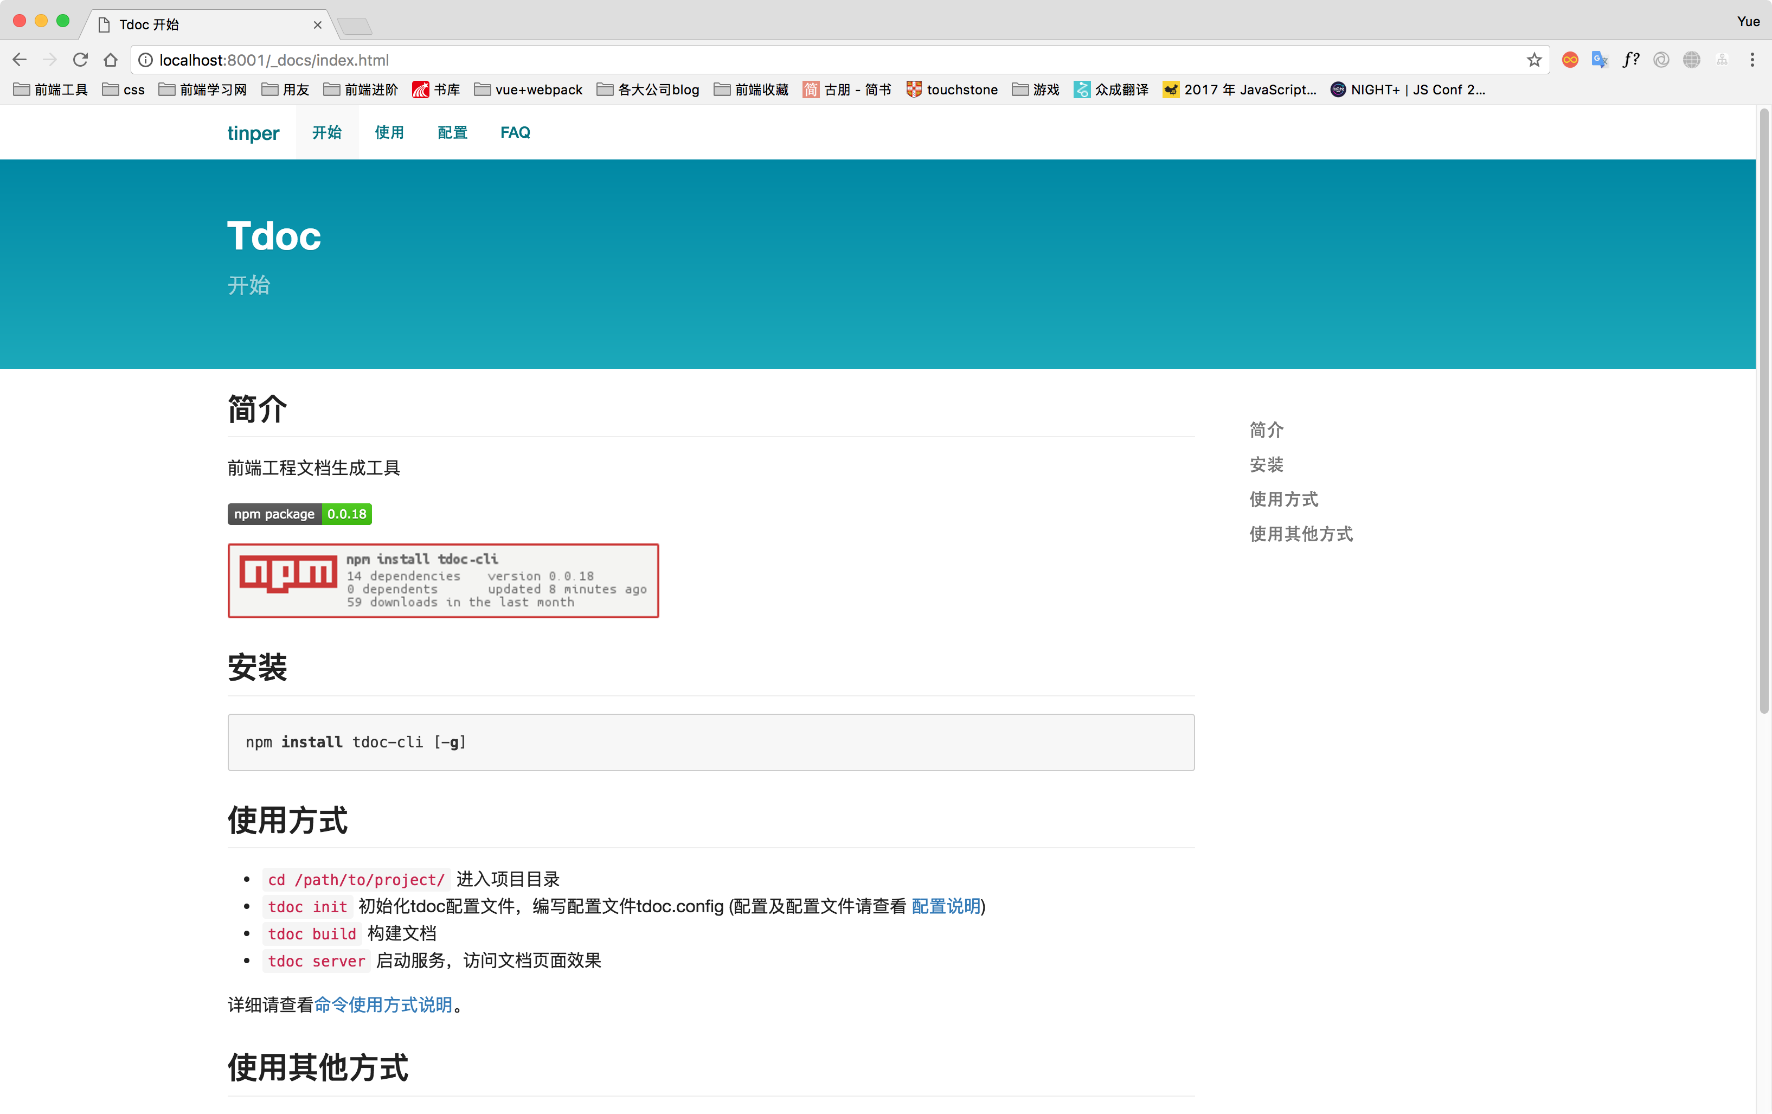The height and width of the screenshot is (1114, 1772).
Task: Open the FAQ nav tab
Action: click(515, 132)
